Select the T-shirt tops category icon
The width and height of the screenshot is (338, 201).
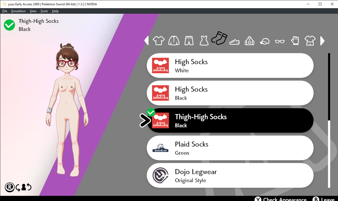click(158, 41)
